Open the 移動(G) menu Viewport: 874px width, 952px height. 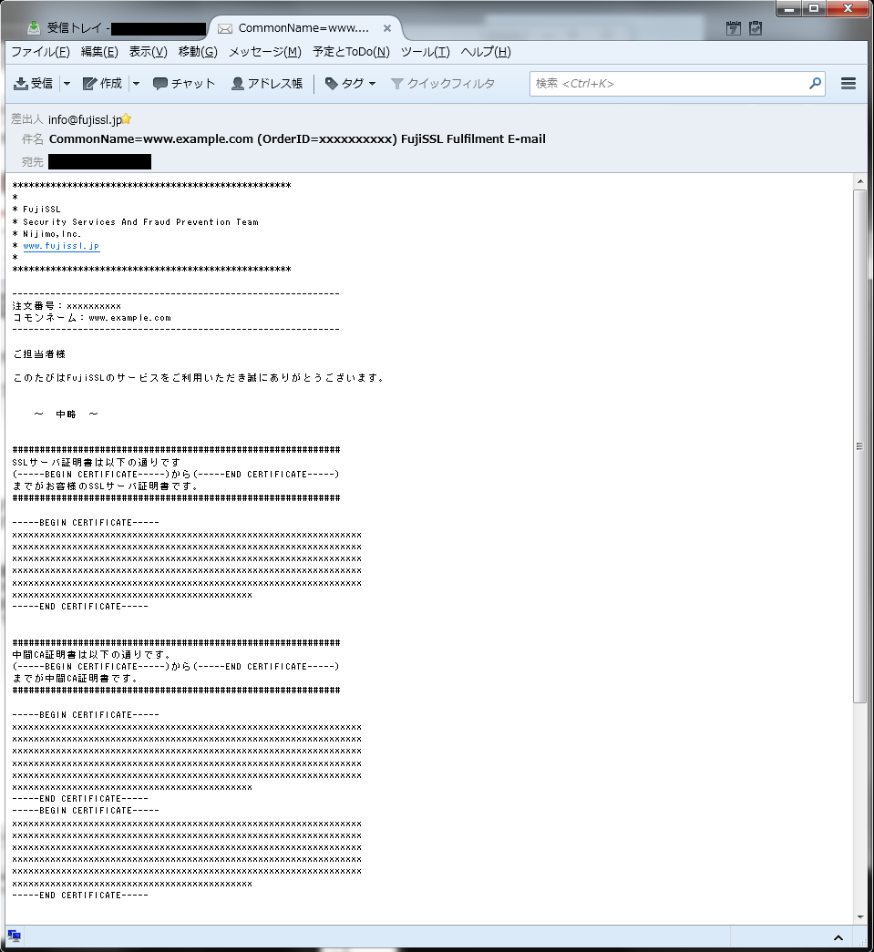point(198,52)
